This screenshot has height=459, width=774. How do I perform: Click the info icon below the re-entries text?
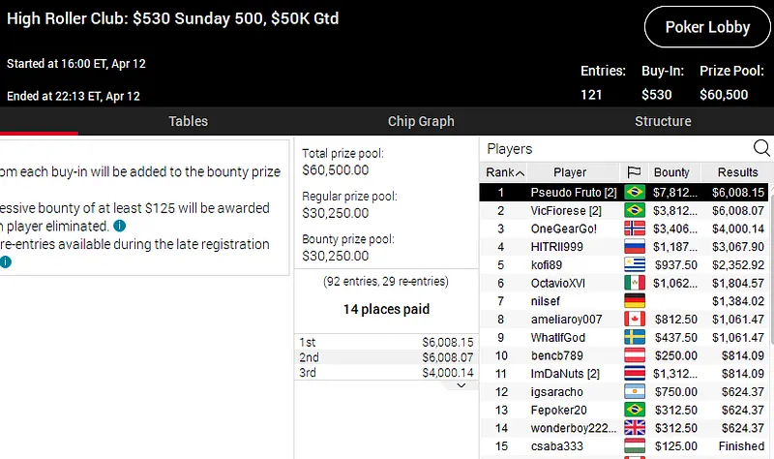click(7, 261)
